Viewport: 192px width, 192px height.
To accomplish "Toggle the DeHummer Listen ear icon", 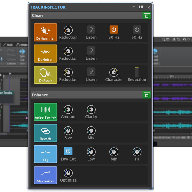I will coord(91,30).
